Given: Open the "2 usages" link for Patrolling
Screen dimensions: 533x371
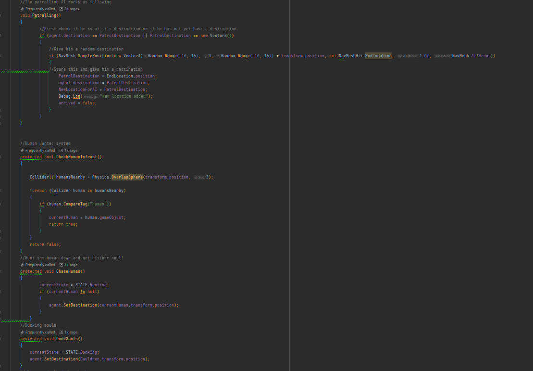Looking at the screenshot, I should coord(72,9).
